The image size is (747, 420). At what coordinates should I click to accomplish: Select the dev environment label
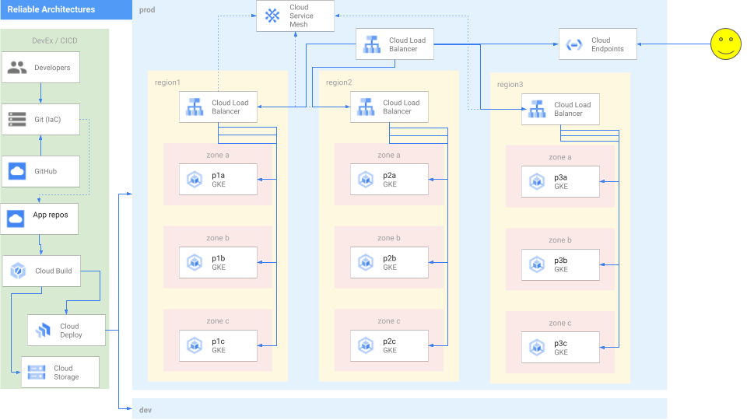click(146, 410)
